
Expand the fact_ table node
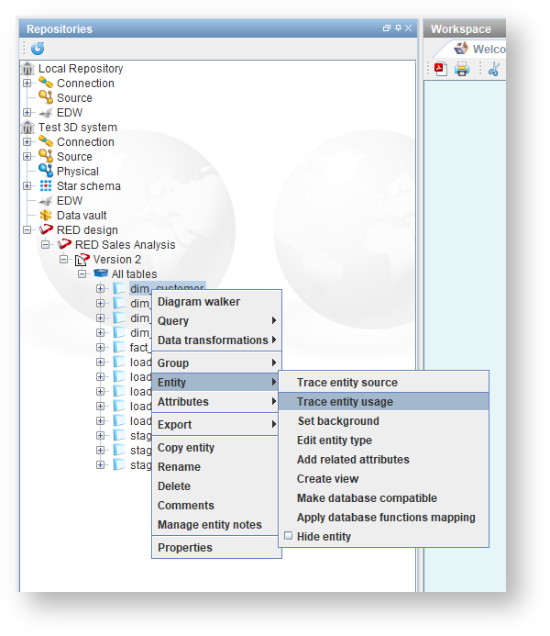100,347
